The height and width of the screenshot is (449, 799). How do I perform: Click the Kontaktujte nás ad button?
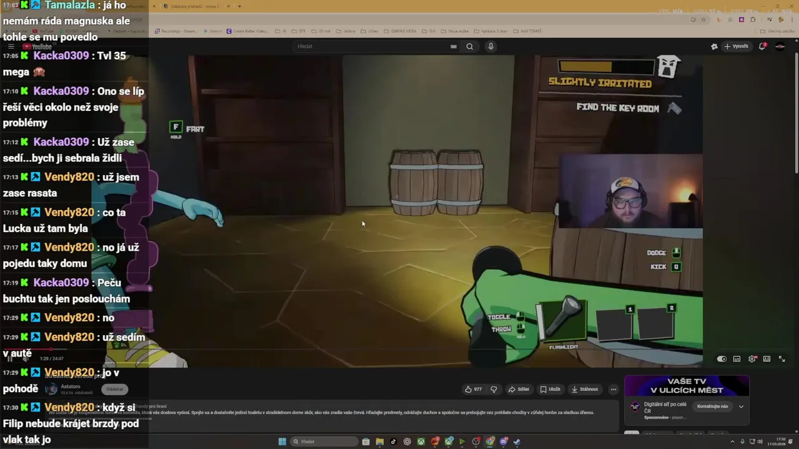click(x=712, y=407)
